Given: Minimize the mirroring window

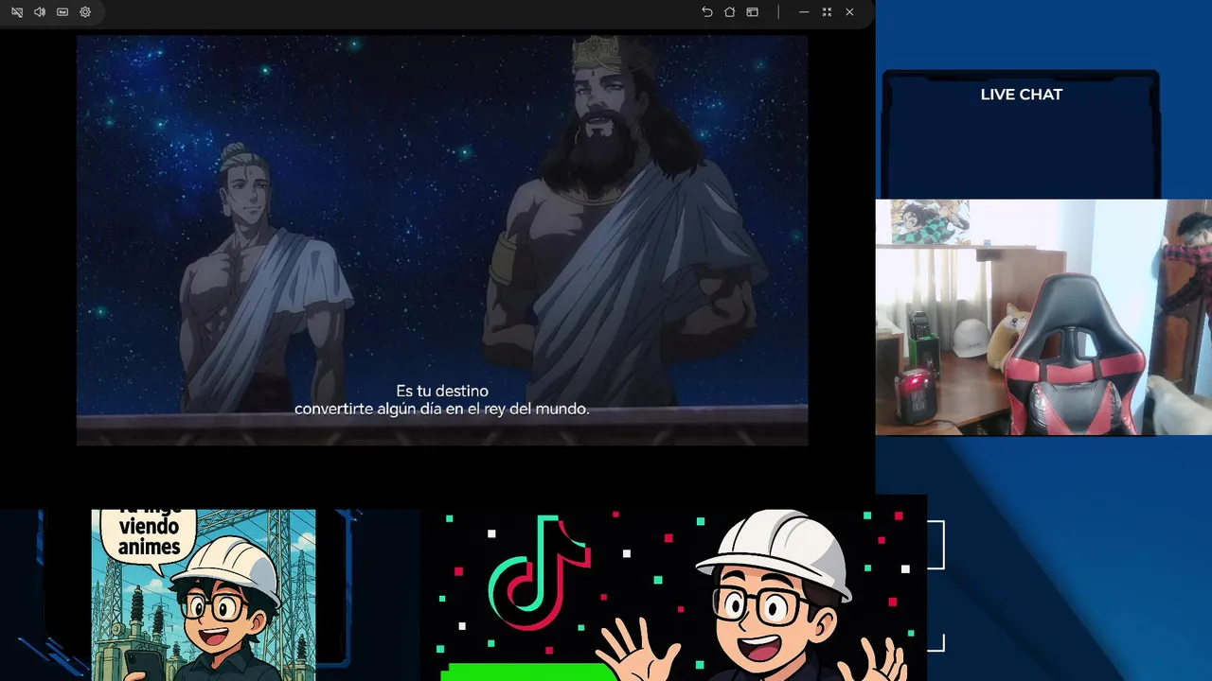Looking at the screenshot, I should click(804, 12).
